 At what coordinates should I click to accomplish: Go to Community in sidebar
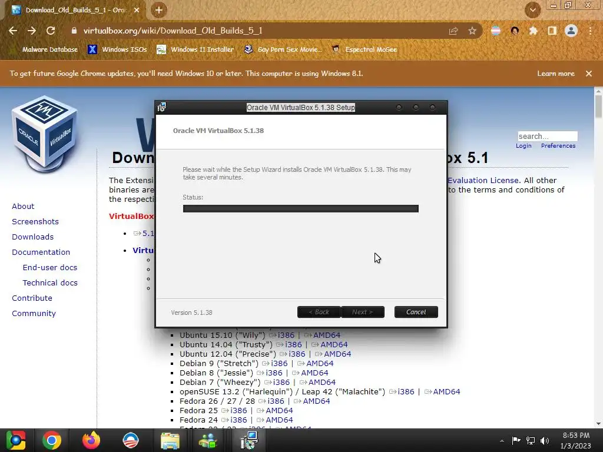click(34, 314)
